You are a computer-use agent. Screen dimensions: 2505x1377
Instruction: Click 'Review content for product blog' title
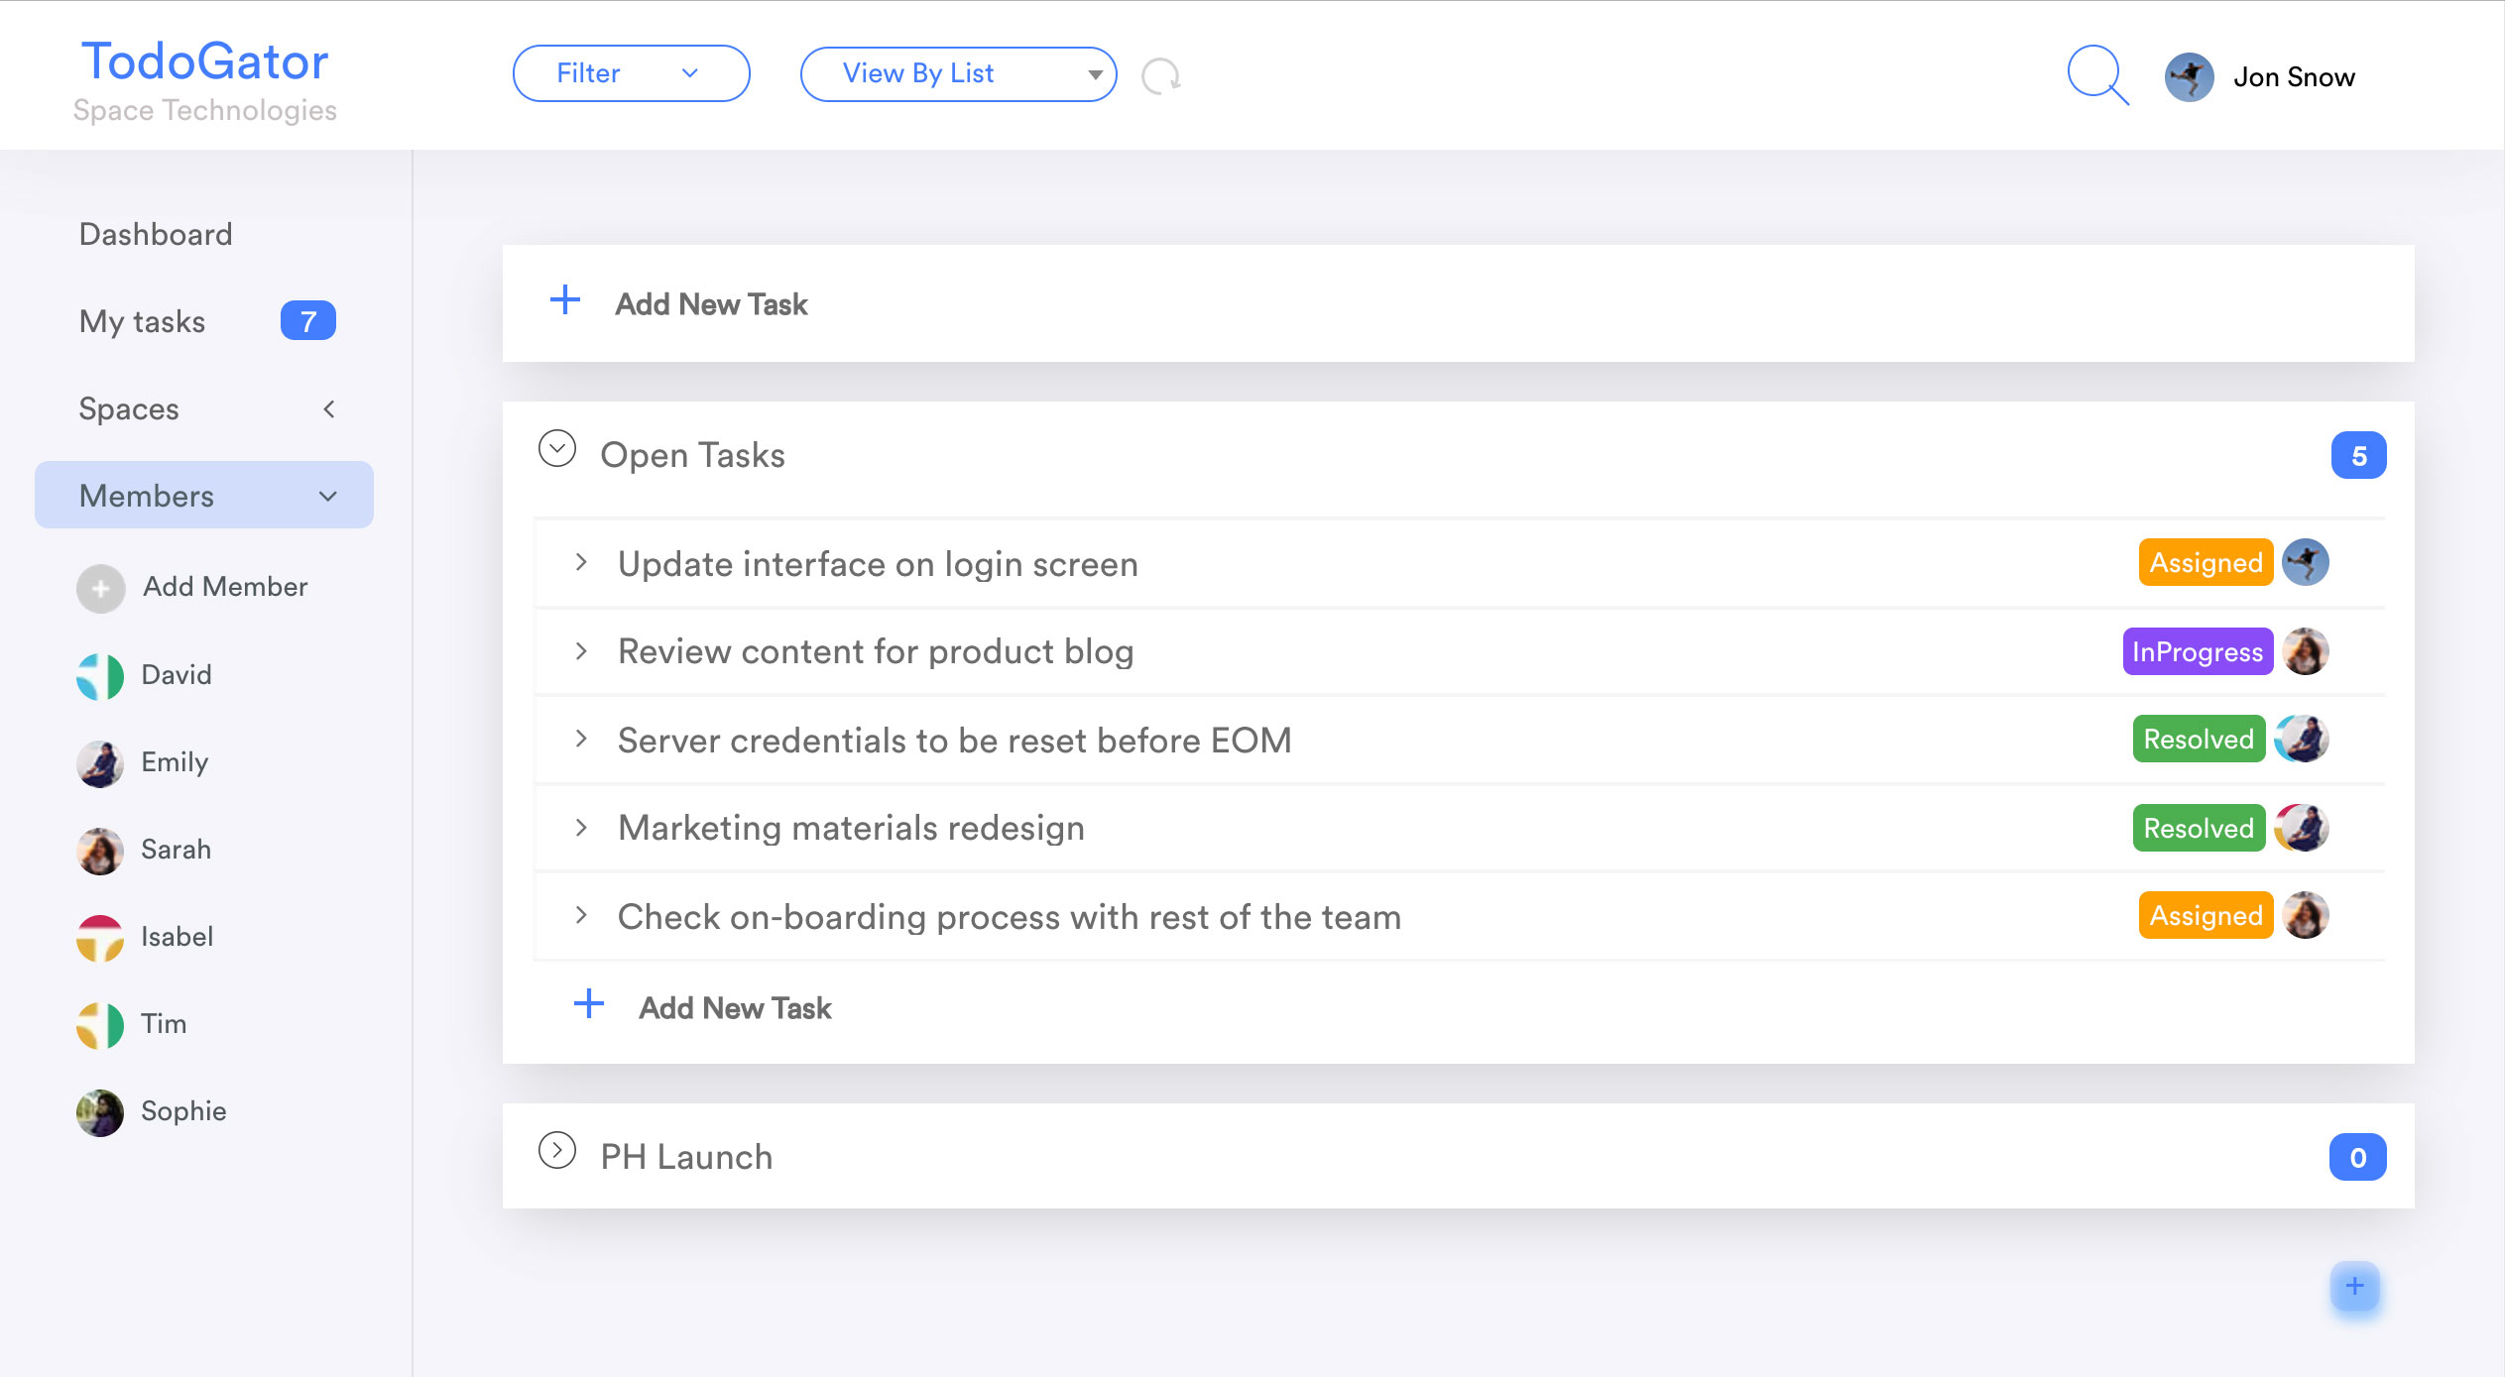(x=875, y=651)
